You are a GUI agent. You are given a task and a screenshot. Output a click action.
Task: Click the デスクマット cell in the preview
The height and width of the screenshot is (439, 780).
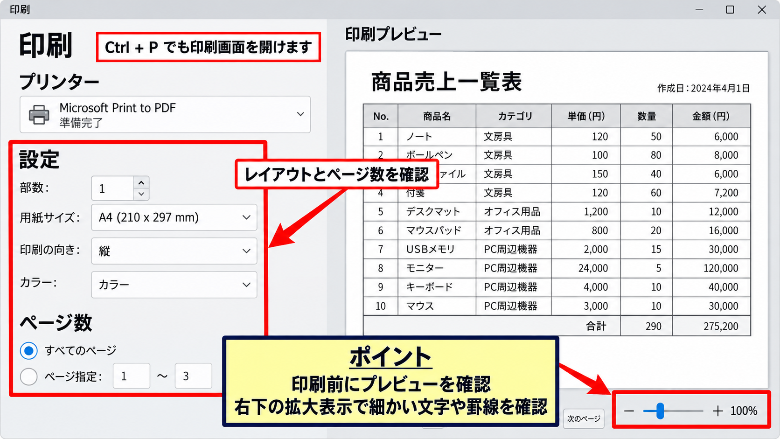(x=437, y=212)
